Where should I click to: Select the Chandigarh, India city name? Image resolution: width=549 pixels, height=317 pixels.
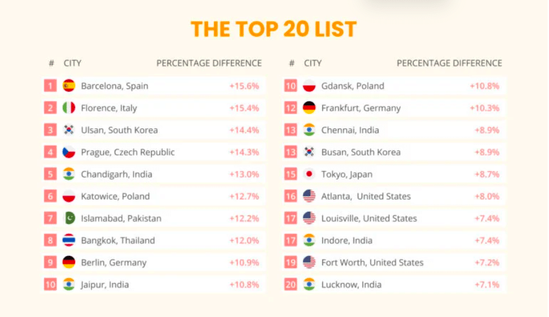117,174
